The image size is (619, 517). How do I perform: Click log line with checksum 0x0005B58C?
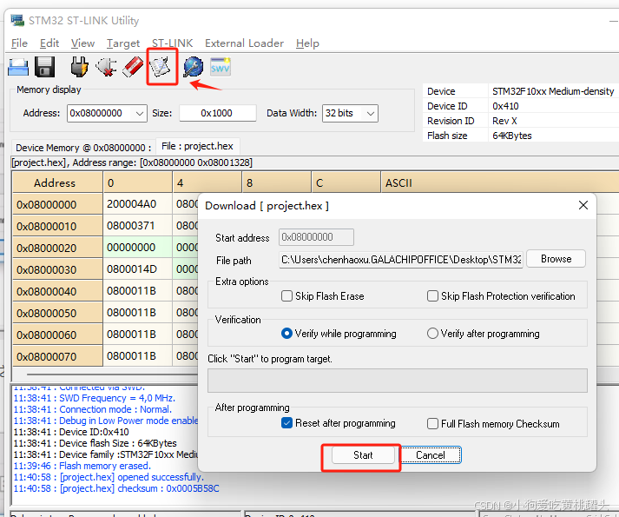pos(116,488)
